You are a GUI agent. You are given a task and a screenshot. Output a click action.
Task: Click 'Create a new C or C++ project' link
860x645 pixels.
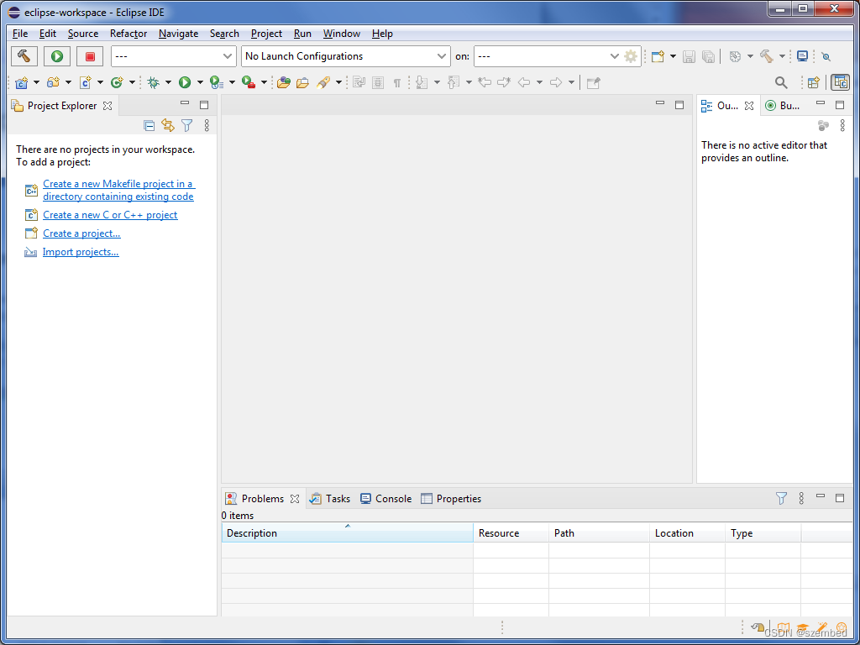(x=110, y=215)
